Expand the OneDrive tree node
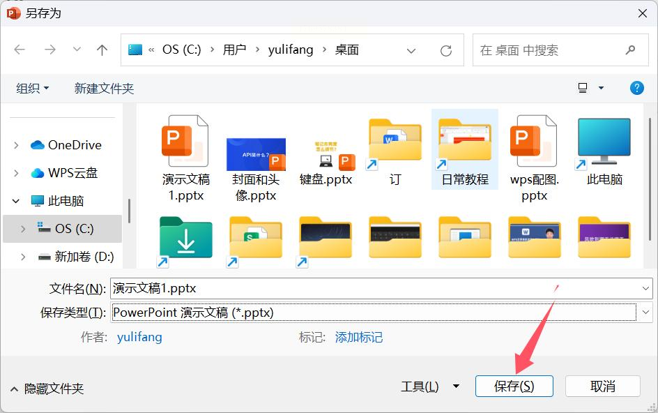The image size is (658, 413). (x=16, y=145)
